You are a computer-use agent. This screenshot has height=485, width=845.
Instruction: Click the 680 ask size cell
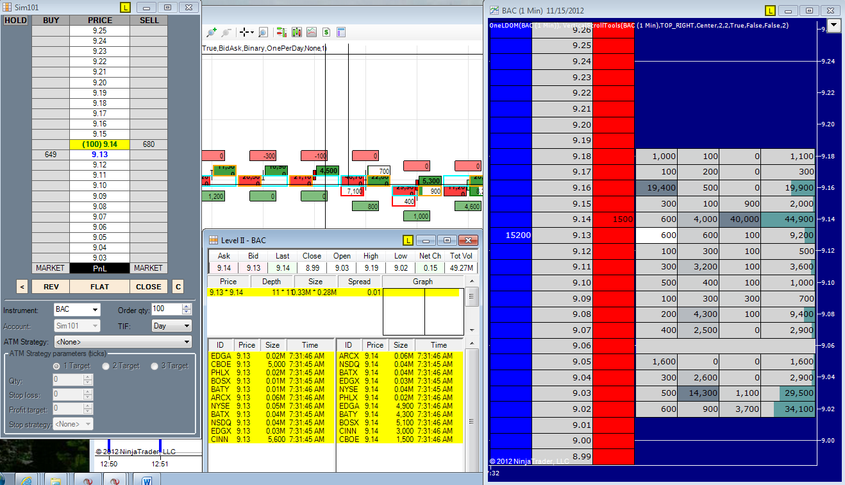pos(148,144)
